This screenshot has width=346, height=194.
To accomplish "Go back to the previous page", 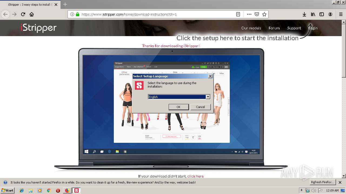I will coord(5,14).
